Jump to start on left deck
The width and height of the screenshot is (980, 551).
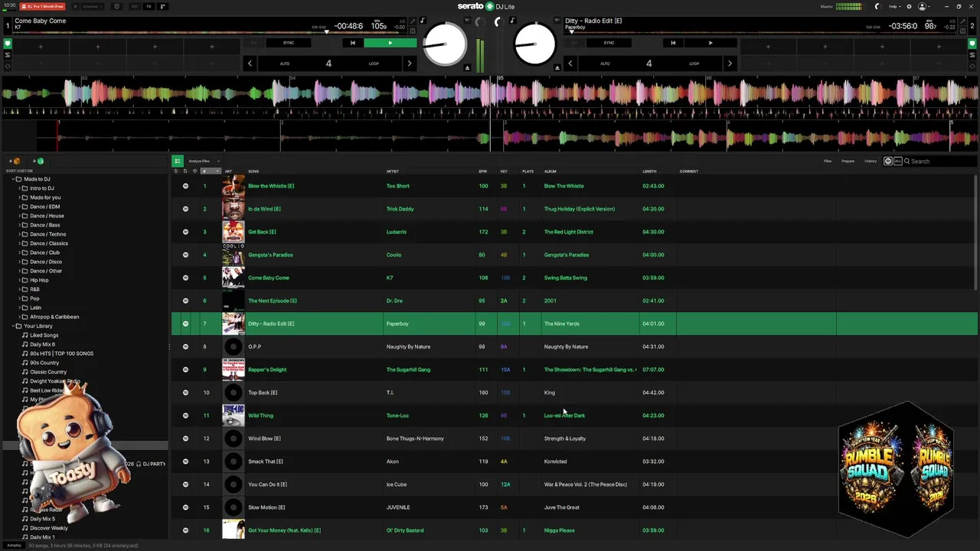(x=352, y=43)
